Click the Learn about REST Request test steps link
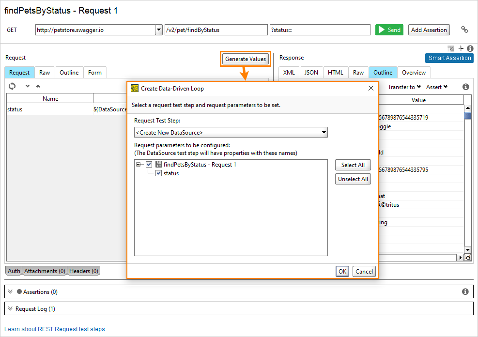 55,329
